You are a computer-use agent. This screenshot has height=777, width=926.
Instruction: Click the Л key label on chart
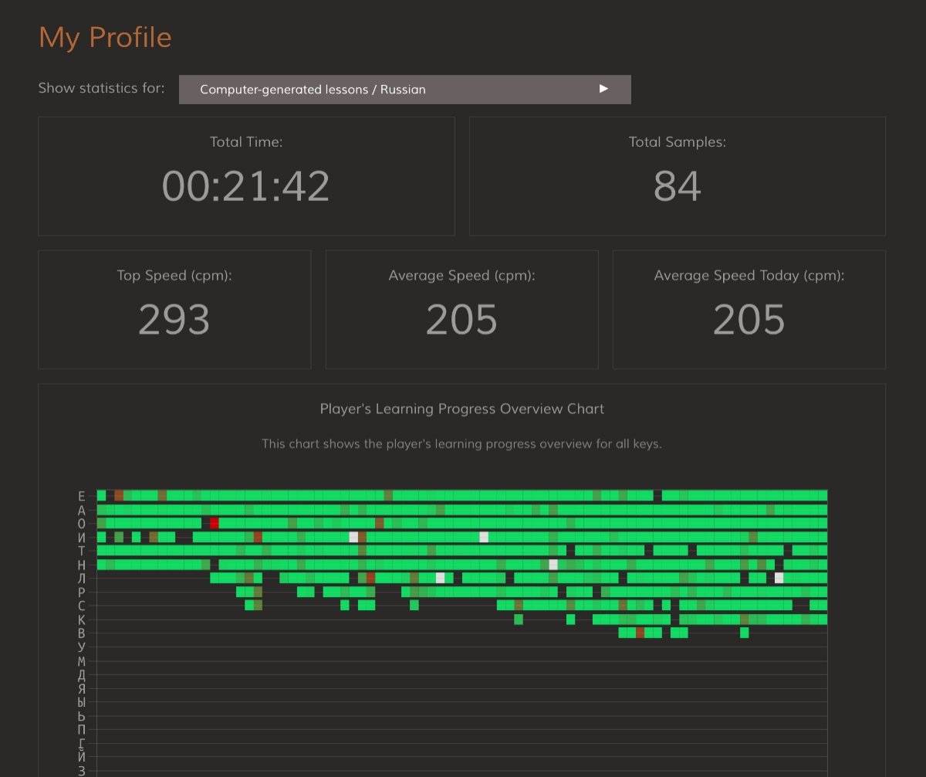(x=82, y=579)
